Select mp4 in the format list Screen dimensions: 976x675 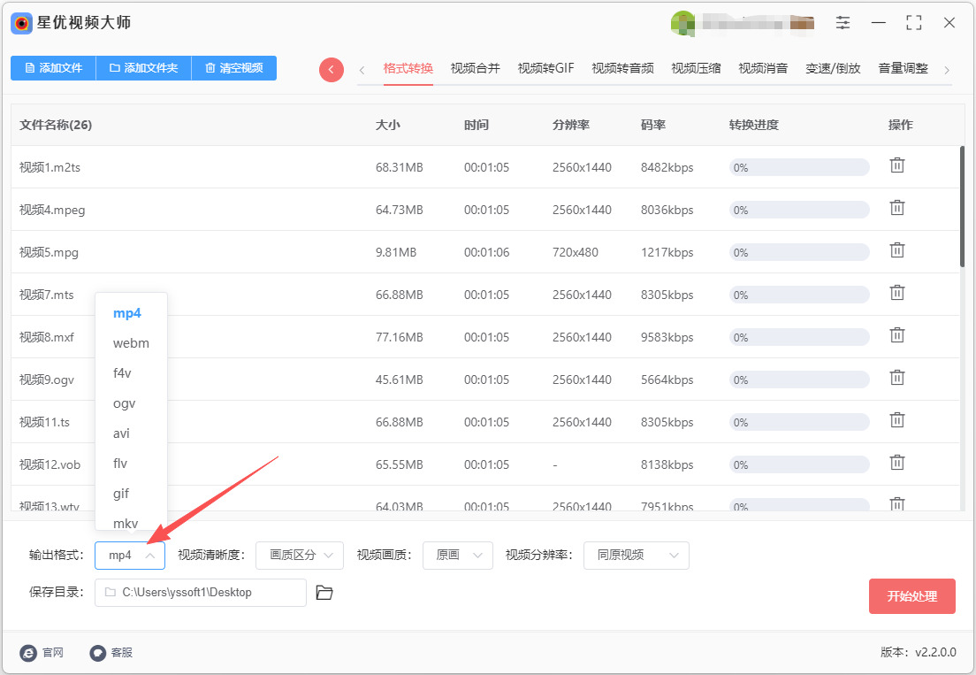coord(127,313)
